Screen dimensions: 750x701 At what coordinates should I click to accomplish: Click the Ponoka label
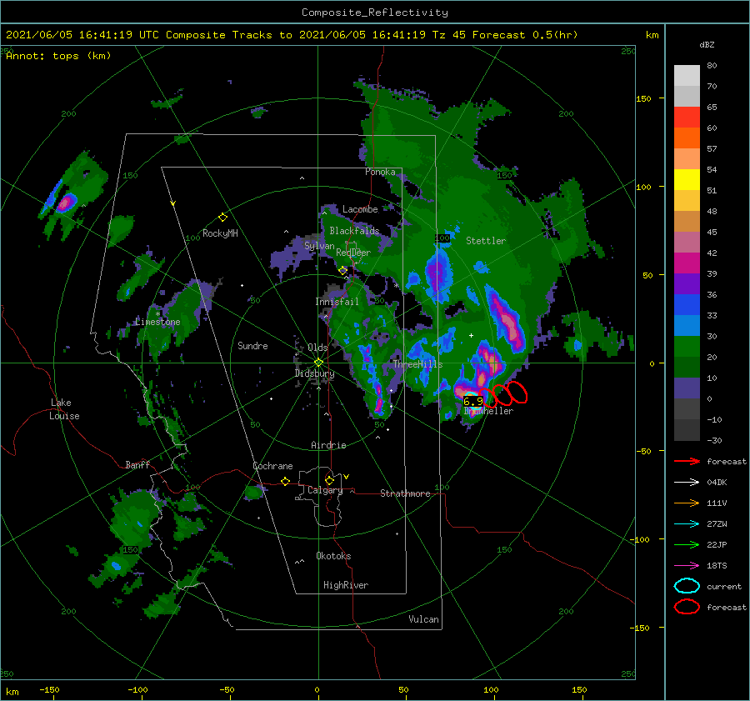pyautogui.click(x=380, y=172)
